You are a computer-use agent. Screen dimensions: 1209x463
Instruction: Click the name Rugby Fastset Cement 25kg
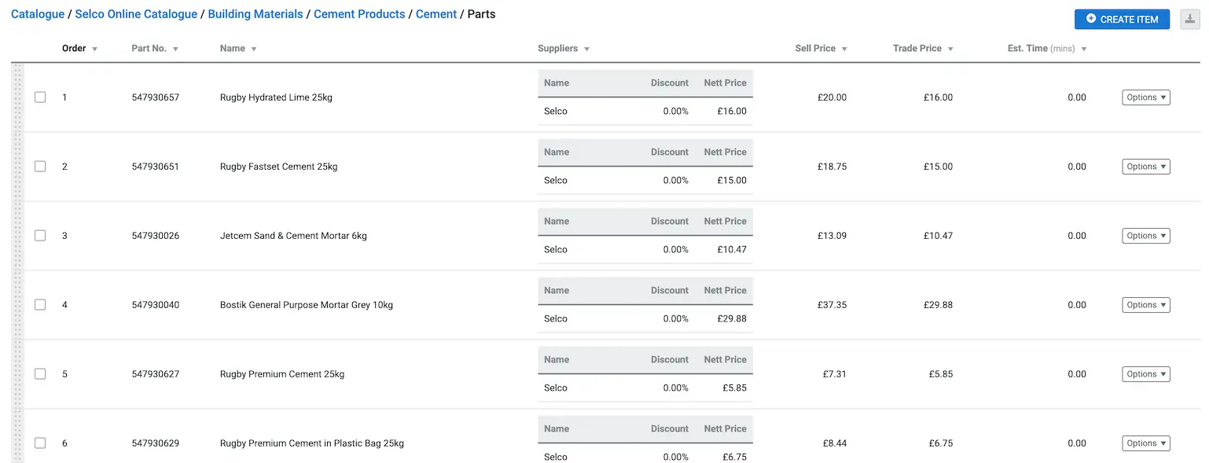tap(279, 167)
